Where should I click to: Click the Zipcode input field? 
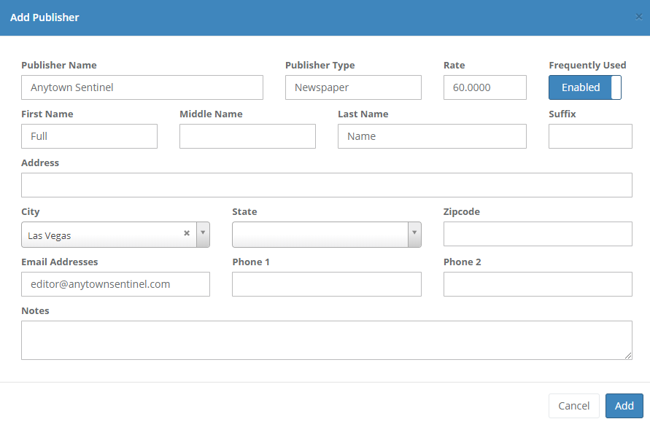pyautogui.click(x=537, y=234)
